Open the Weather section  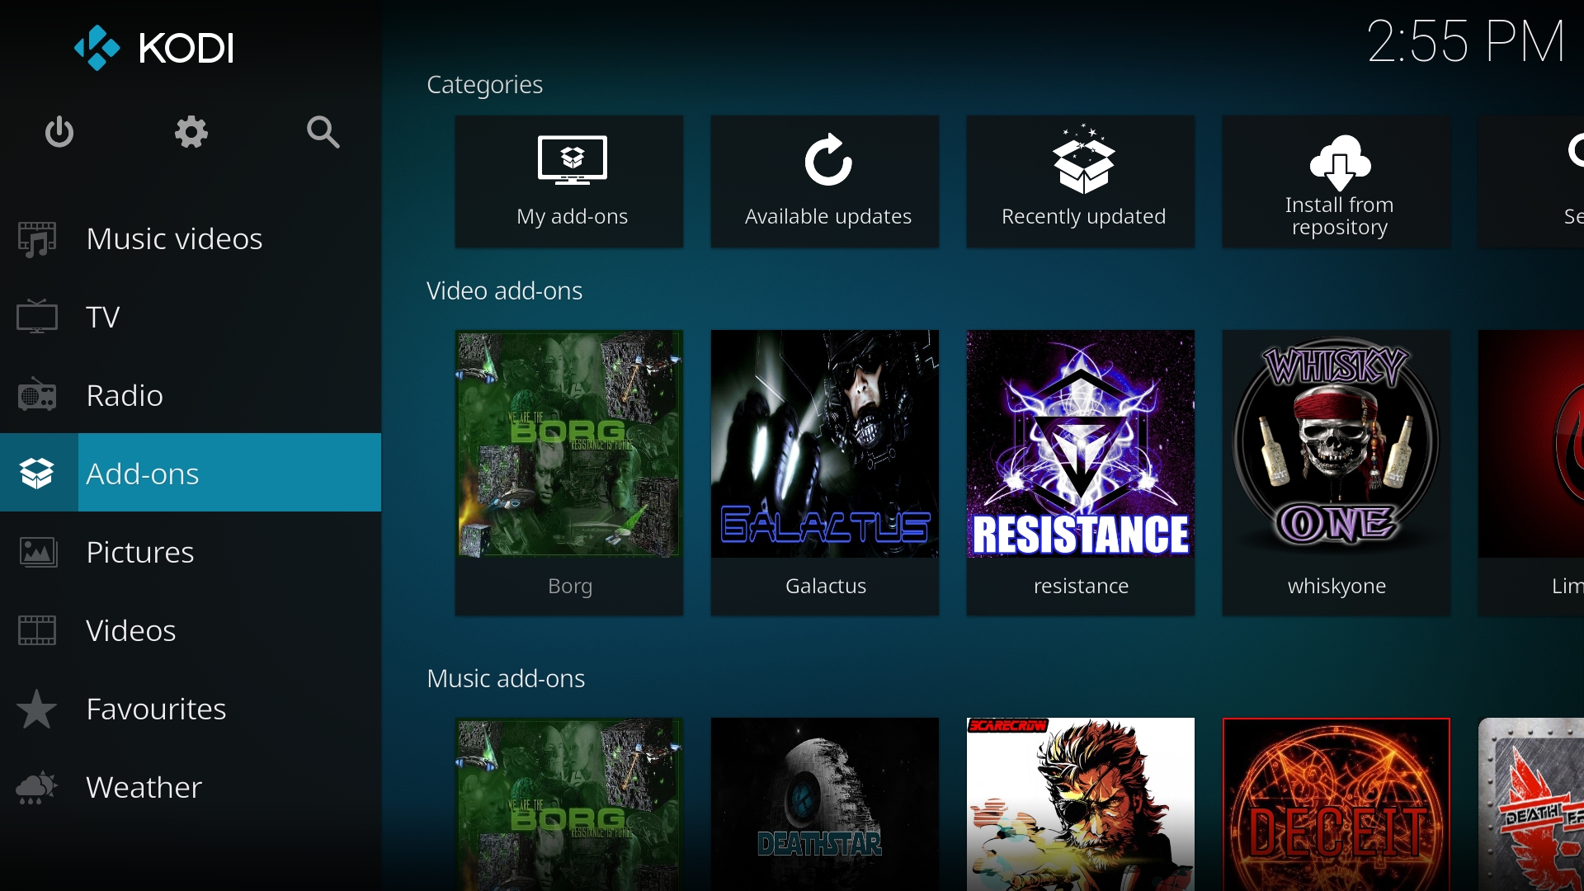click(144, 787)
